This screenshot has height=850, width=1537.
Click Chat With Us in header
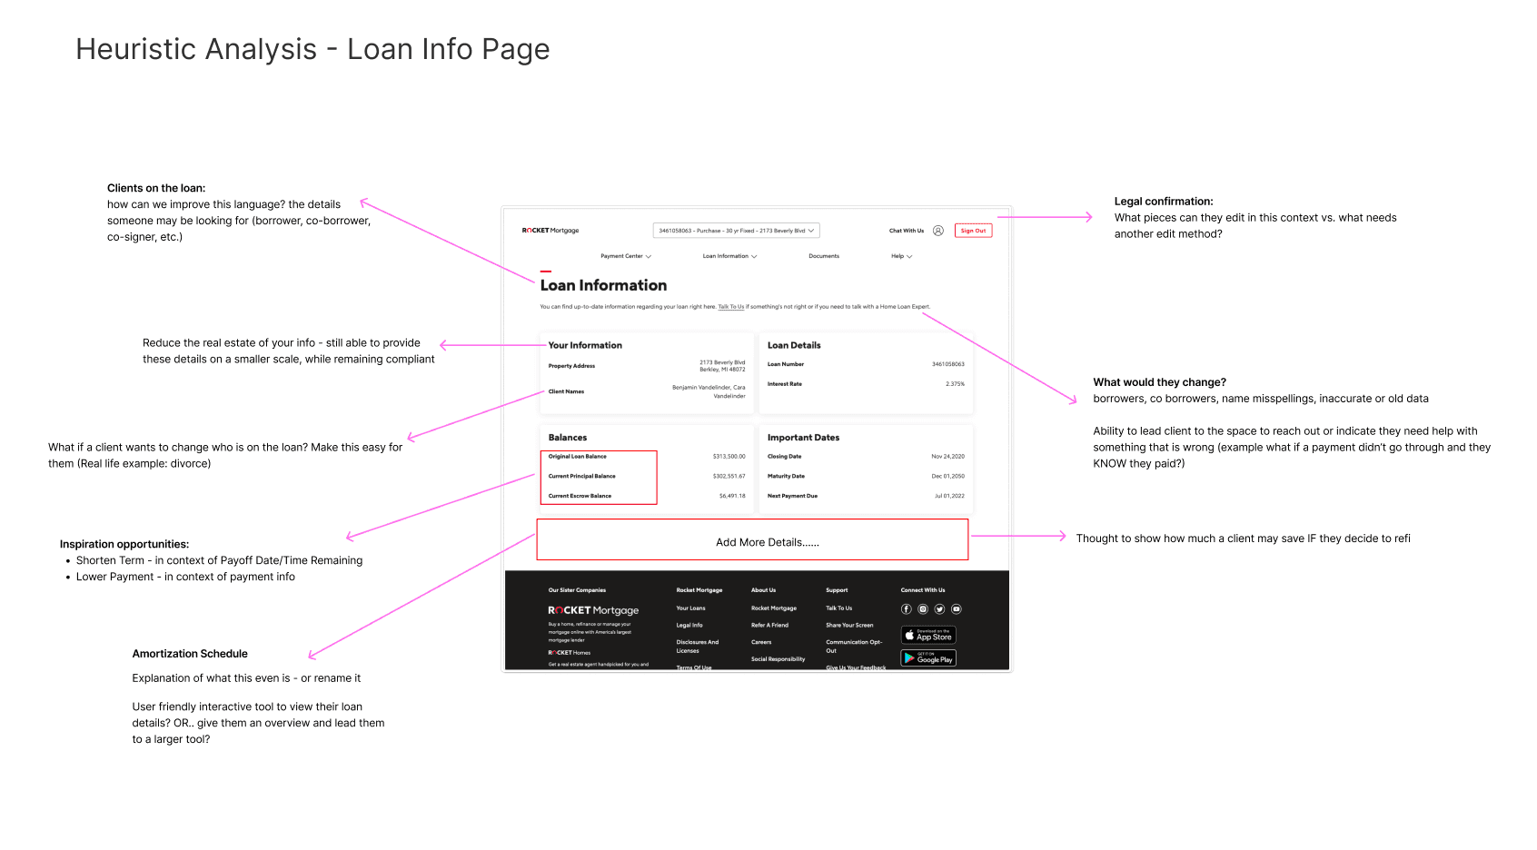point(907,231)
